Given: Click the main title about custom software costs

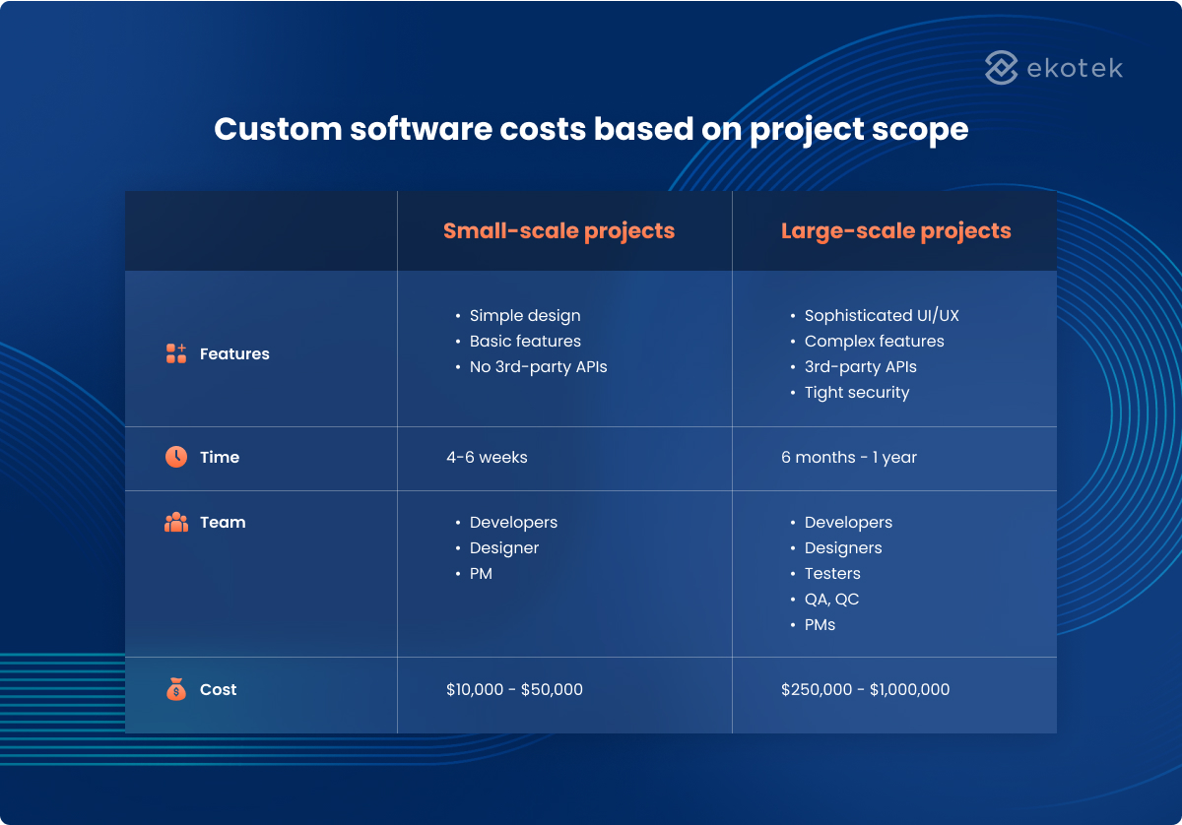Looking at the screenshot, I should [591, 129].
